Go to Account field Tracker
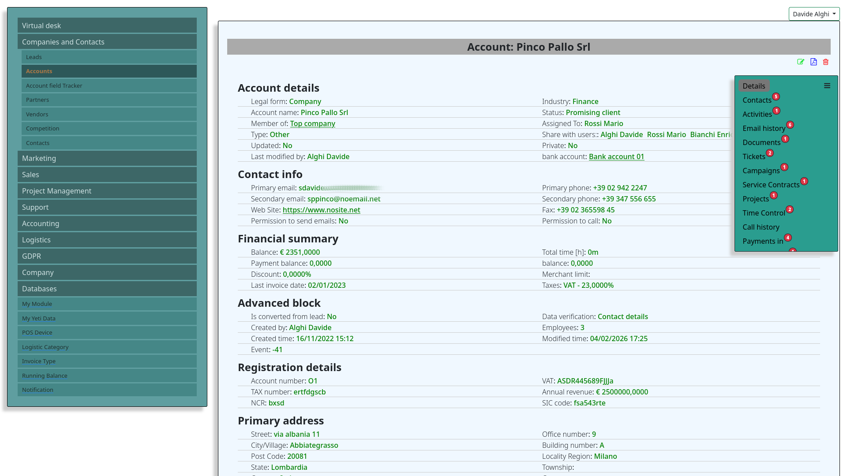The image size is (847, 476). (x=54, y=86)
